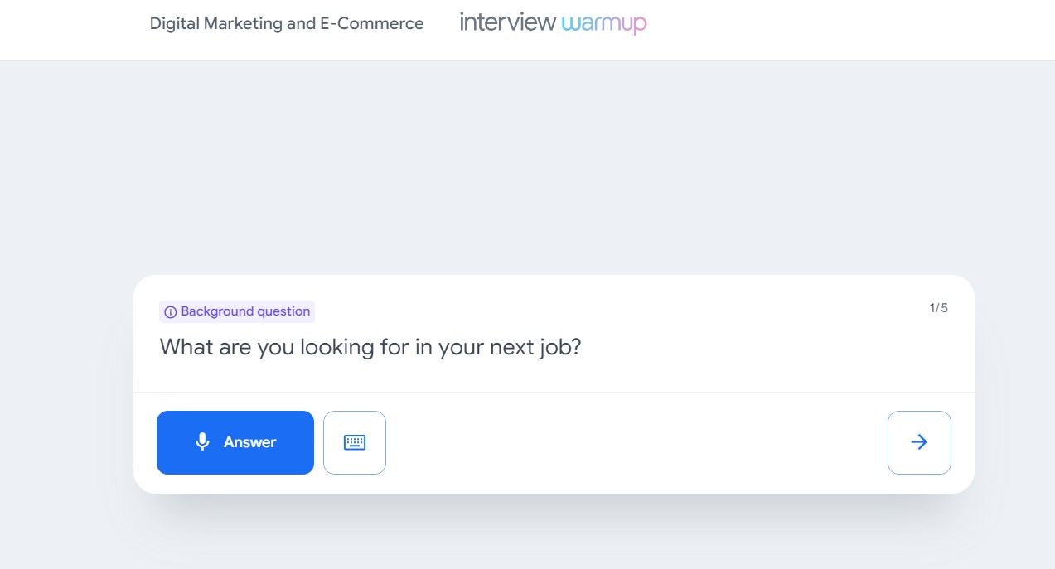Click the "interview" text in the top logo
This screenshot has height=569, width=1055.
508,22
